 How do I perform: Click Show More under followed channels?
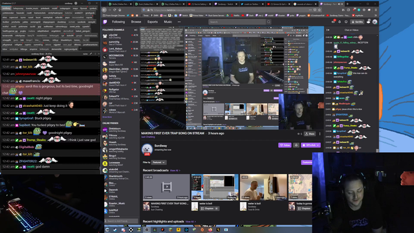pos(107,117)
